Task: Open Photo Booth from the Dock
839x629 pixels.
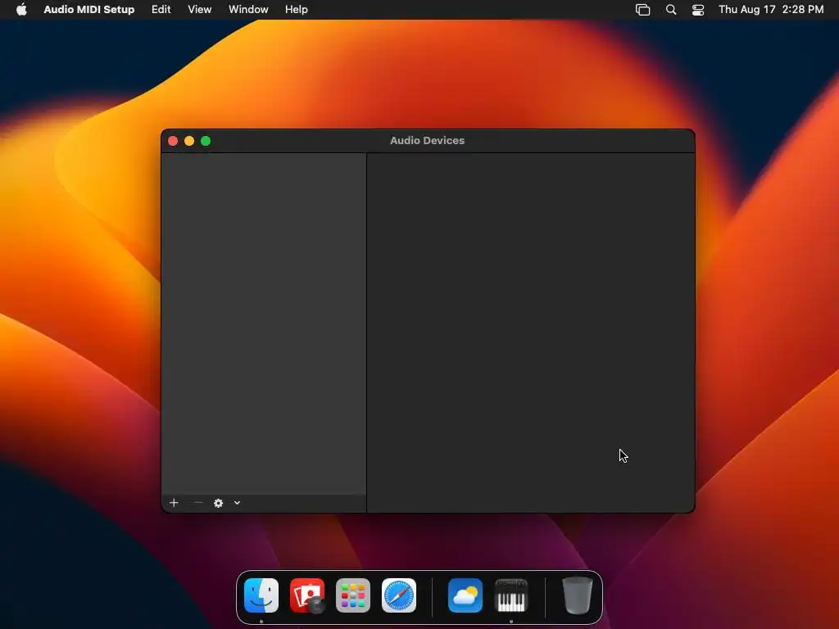Action: pyautogui.click(x=307, y=595)
